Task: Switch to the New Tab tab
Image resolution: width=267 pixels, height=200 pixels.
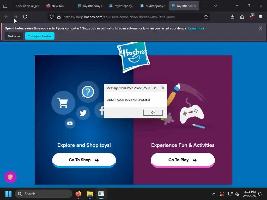Action: coord(58,6)
